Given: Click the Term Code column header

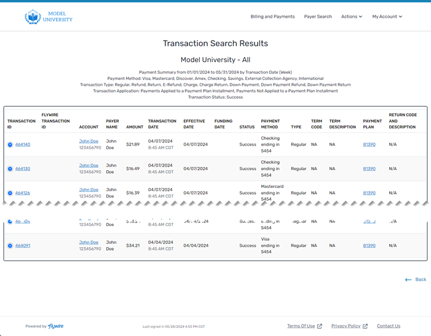Looking at the screenshot, I should pyautogui.click(x=317, y=124).
